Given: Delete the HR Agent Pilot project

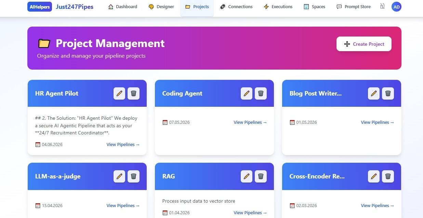Looking at the screenshot, I should [133, 93].
